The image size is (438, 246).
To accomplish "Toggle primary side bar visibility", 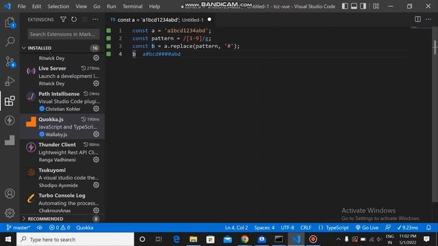I will coord(345,6).
